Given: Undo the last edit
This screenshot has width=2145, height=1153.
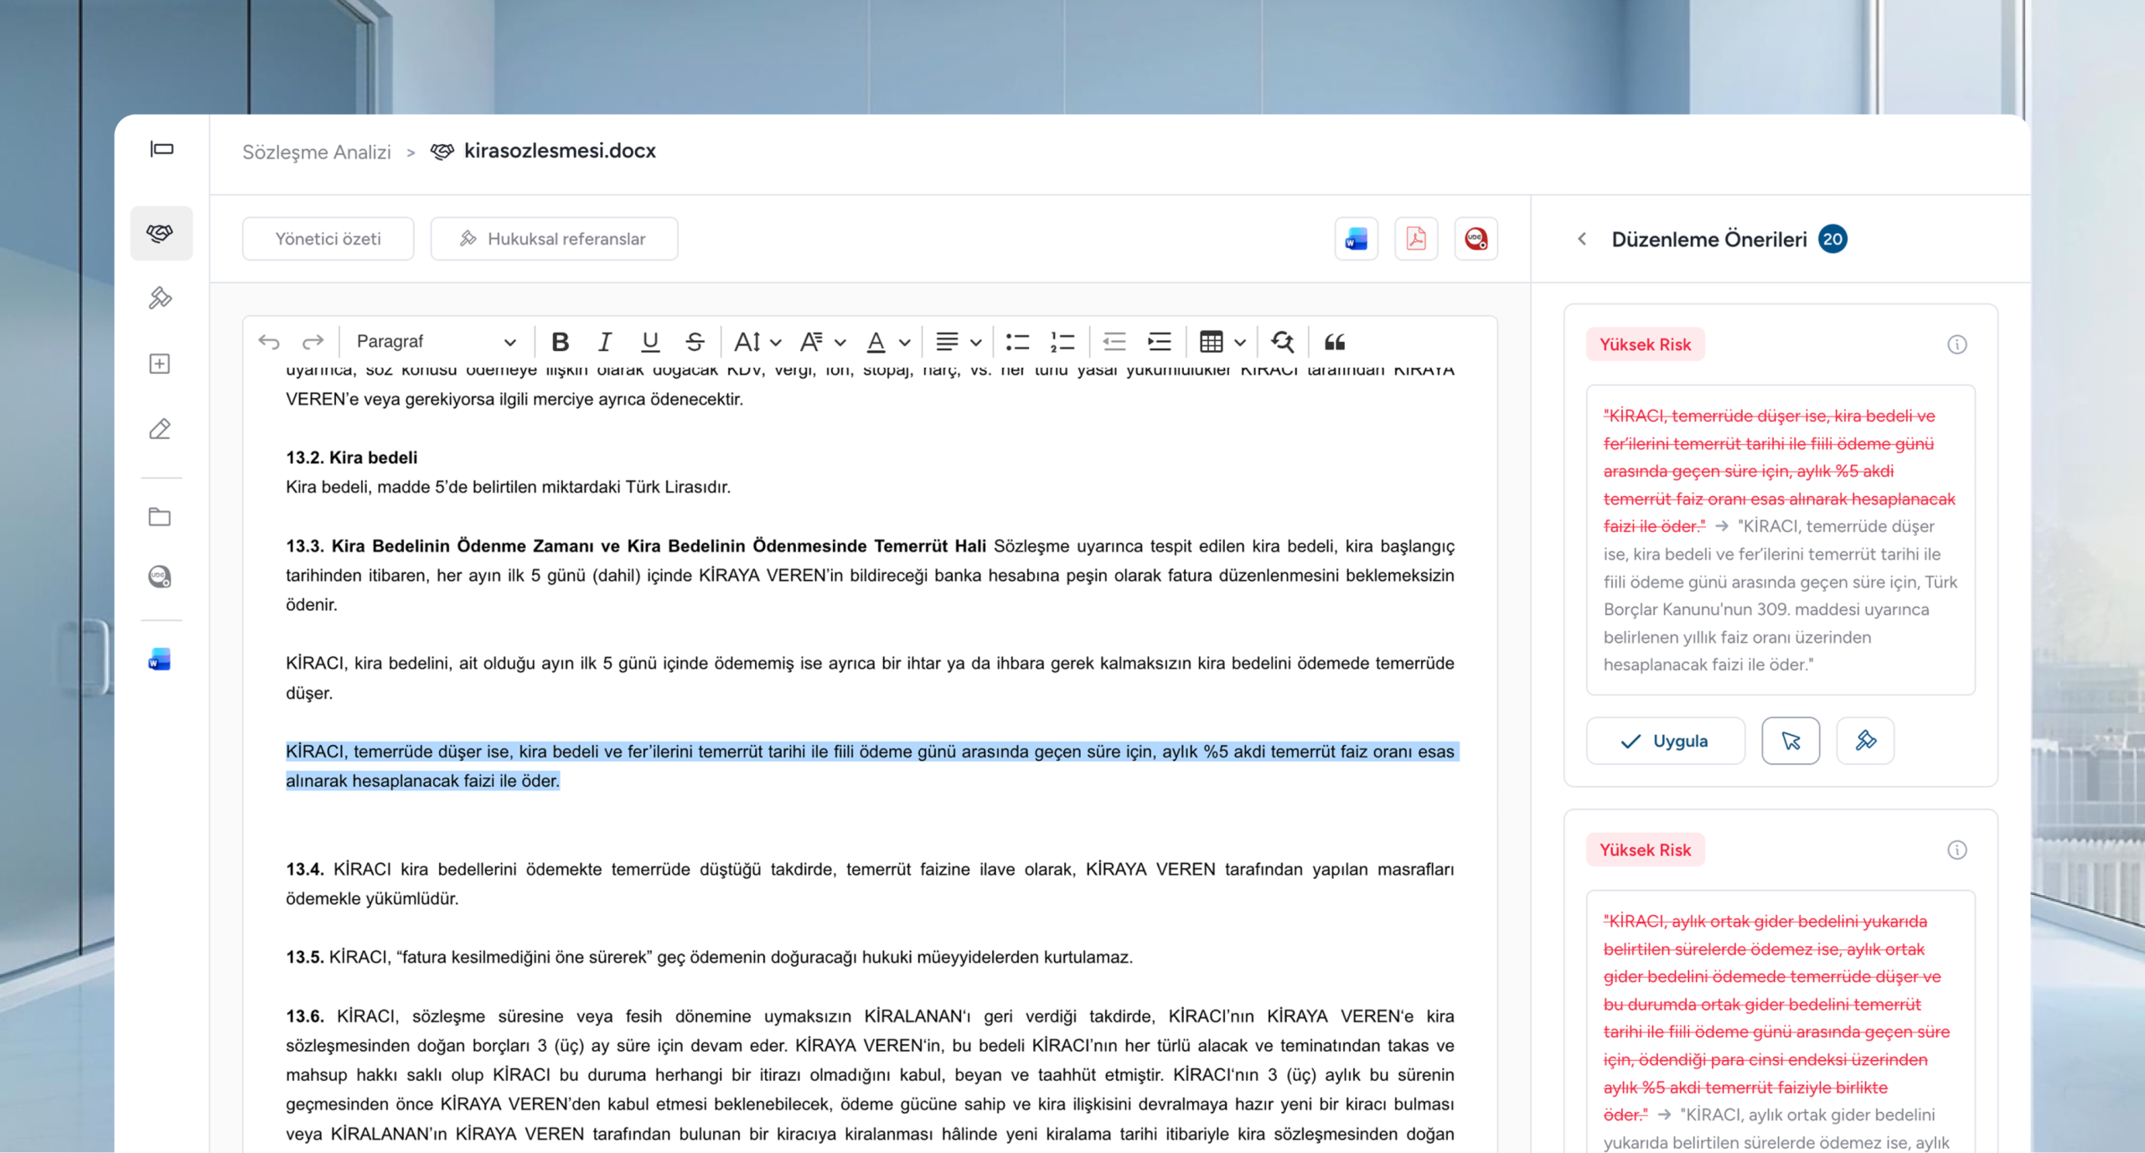Looking at the screenshot, I should coord(269,342).
